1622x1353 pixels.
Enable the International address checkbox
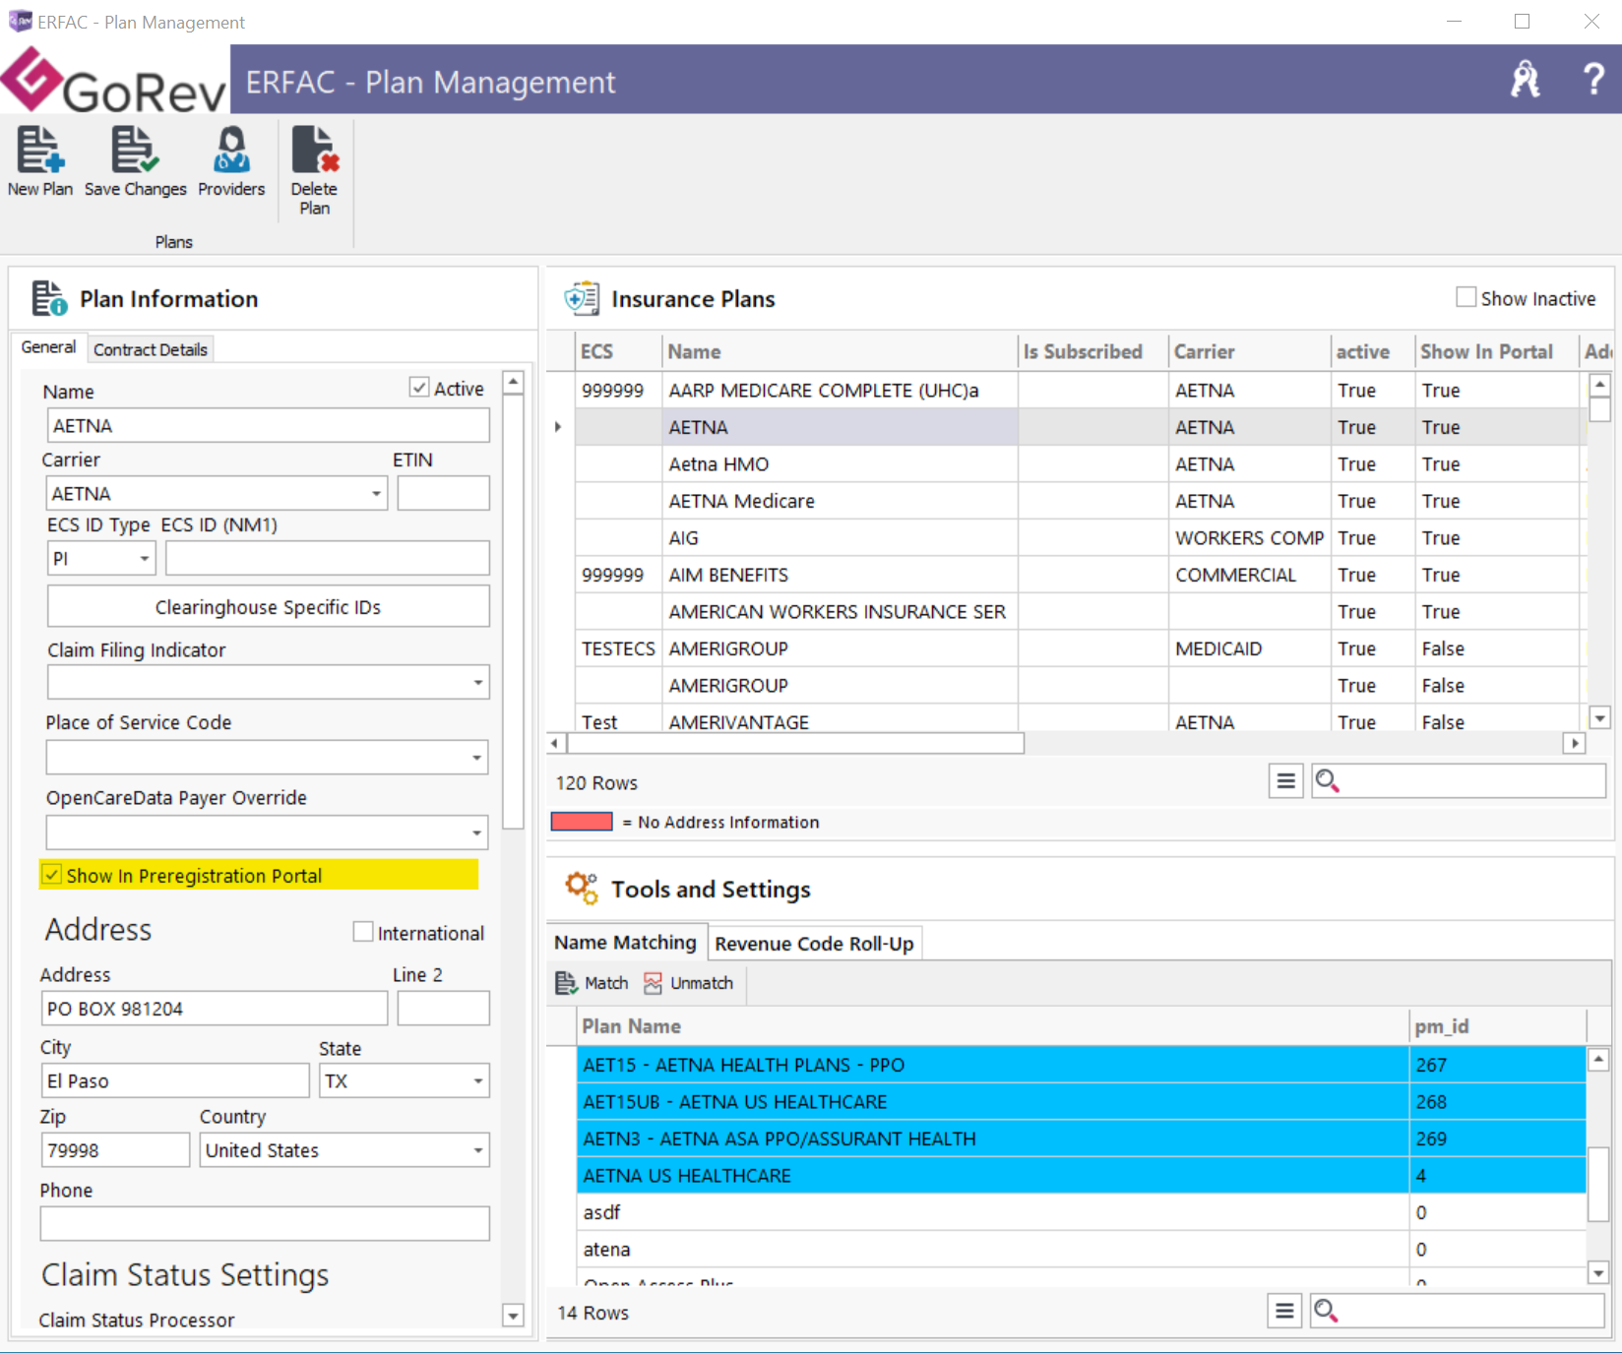coord(363,931)
